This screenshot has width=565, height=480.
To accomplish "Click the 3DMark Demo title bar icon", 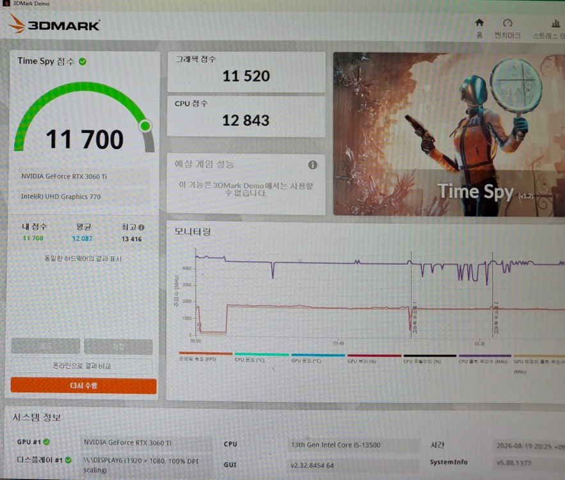I will click(x=6, y=3).
